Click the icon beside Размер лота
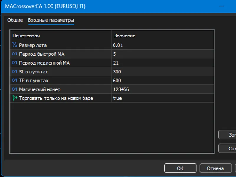This screenshot has width=236, height=177. (x=14, y=45)
